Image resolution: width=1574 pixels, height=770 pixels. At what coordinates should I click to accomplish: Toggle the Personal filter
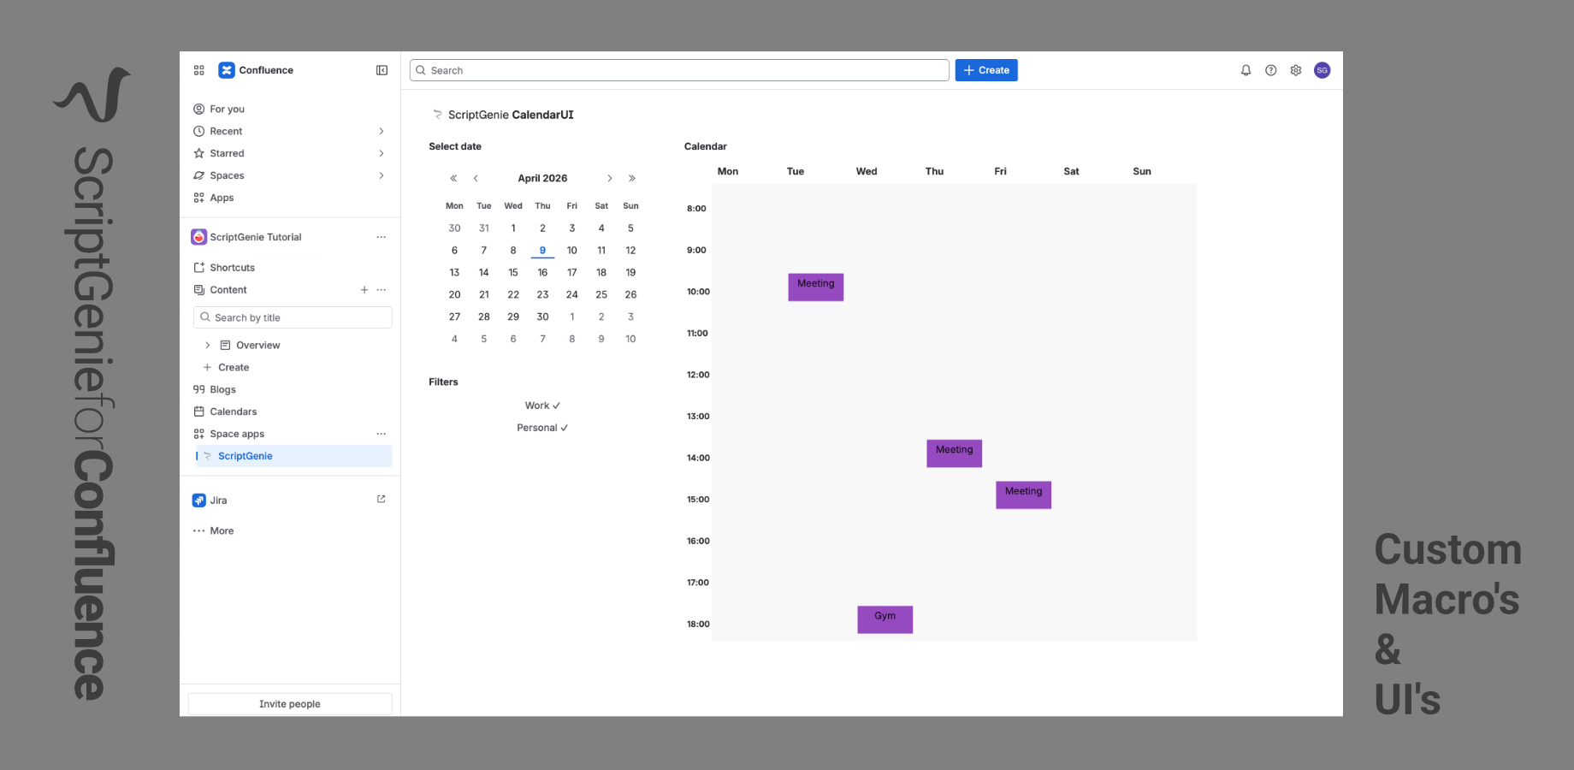click(542, 428)
